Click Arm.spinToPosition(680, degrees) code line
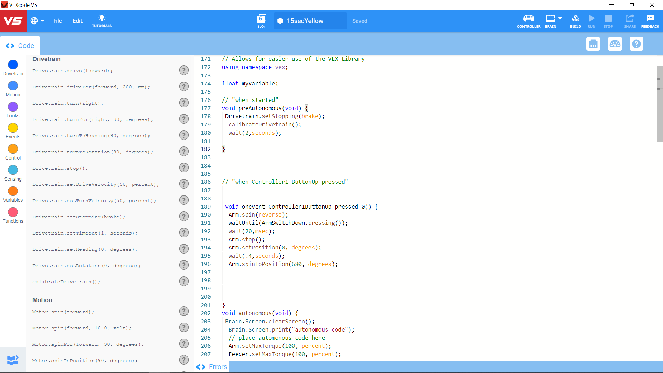663x373 pixels. [x=283, y=264]
